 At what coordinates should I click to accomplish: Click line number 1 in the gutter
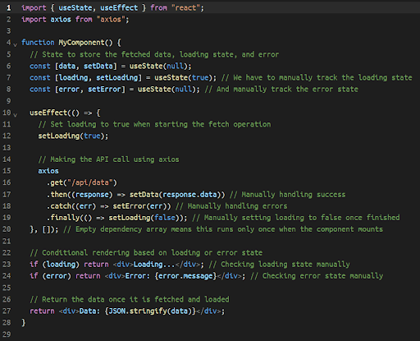(9, 7)
